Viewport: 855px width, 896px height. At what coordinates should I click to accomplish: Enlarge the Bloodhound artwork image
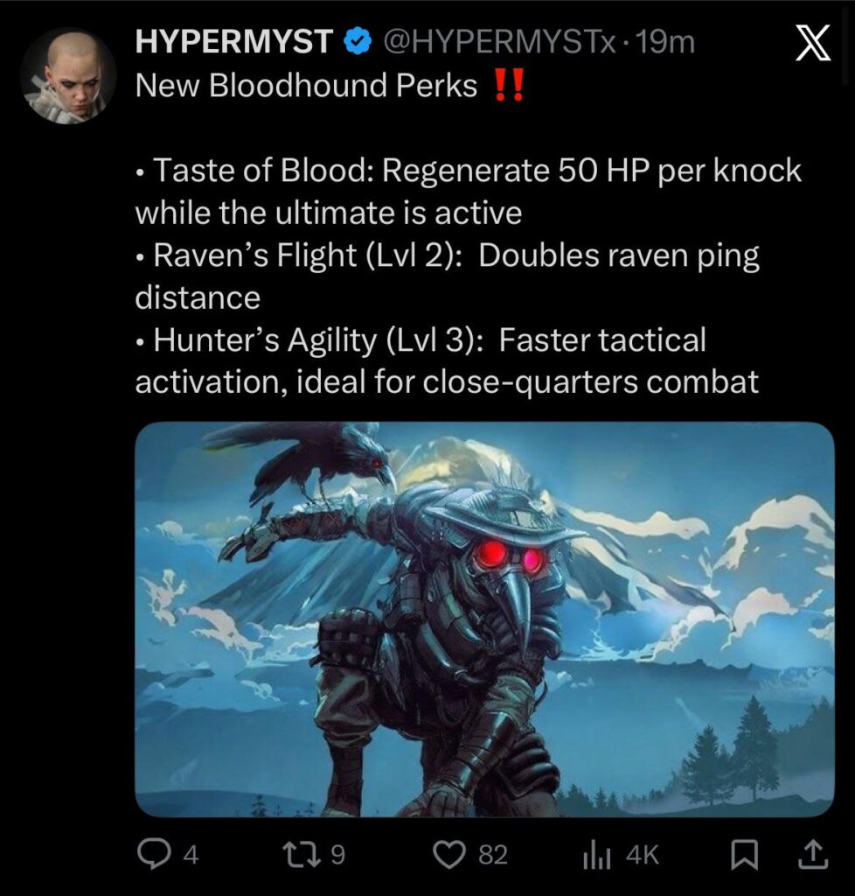tap(484, 619)
